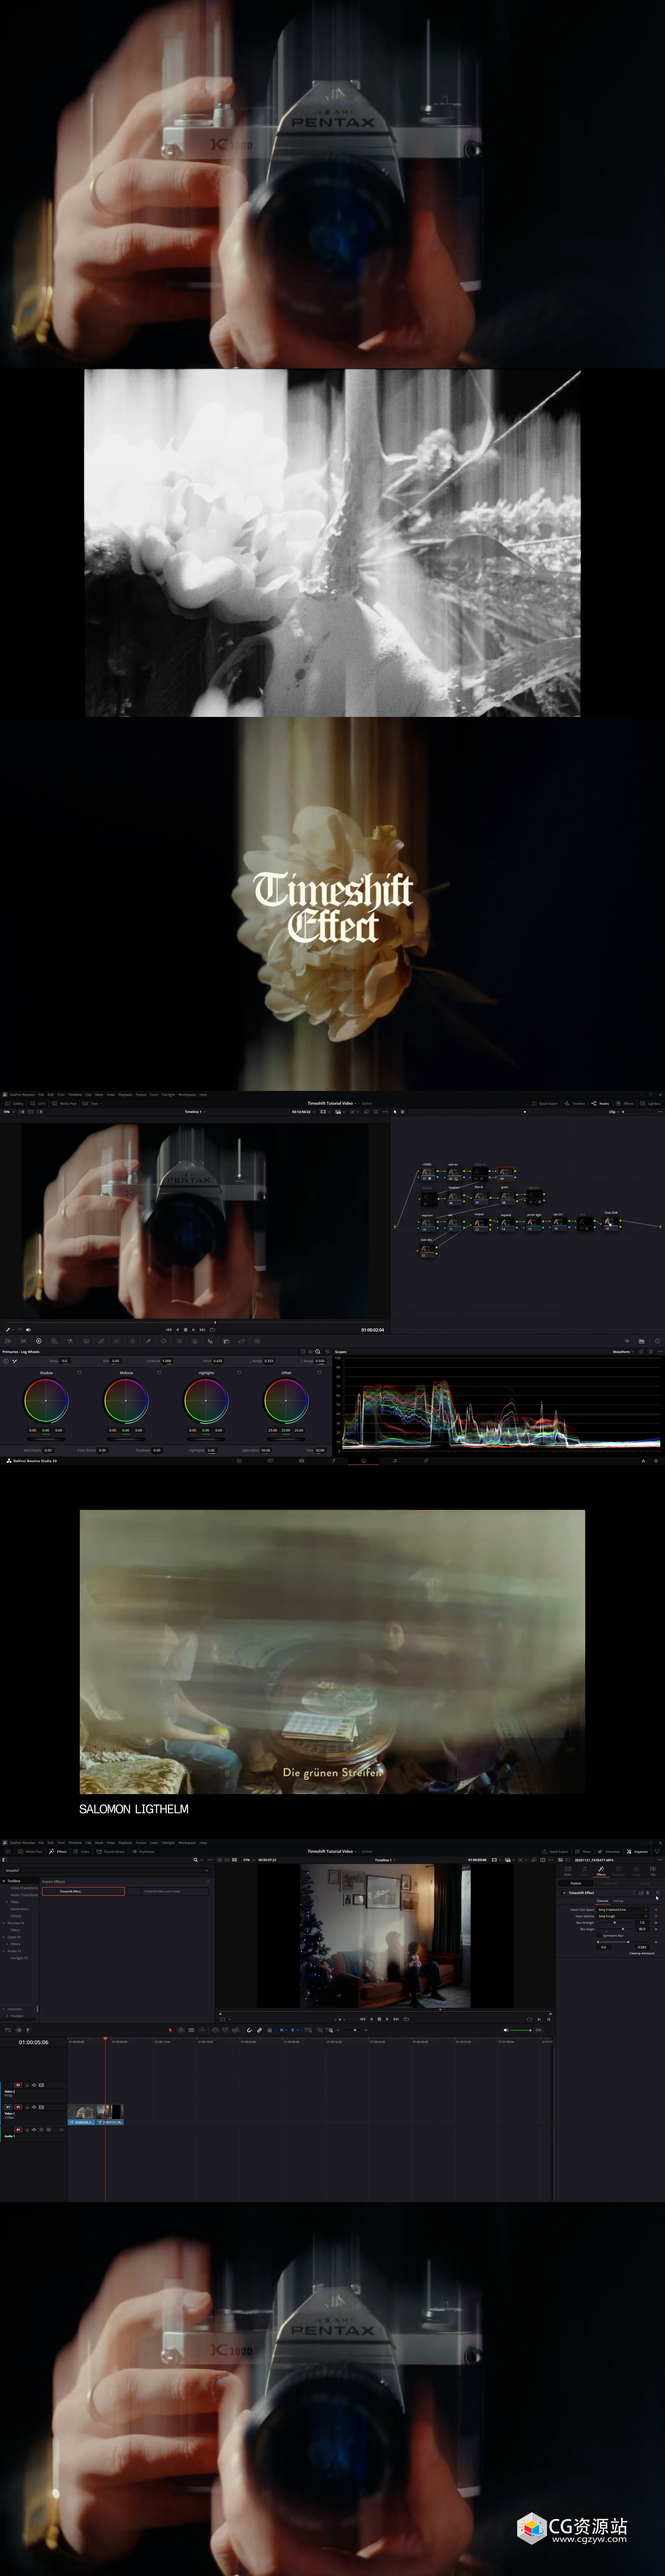
Task: Search effects with magnifier icon, Edit page
Action: click(196, 1860)
